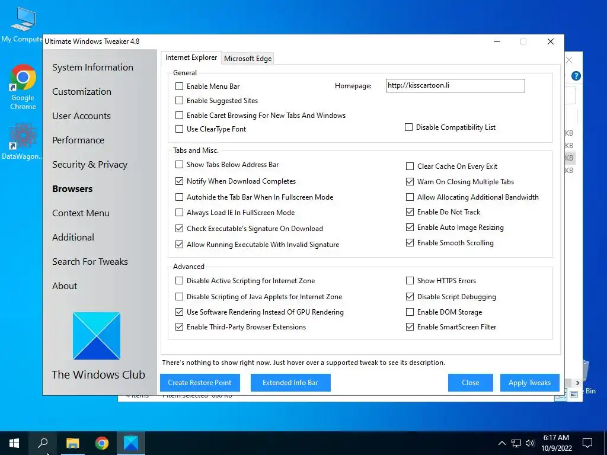Click the taskbar clock showing 6:17 AM

click(x=556, y=443)
